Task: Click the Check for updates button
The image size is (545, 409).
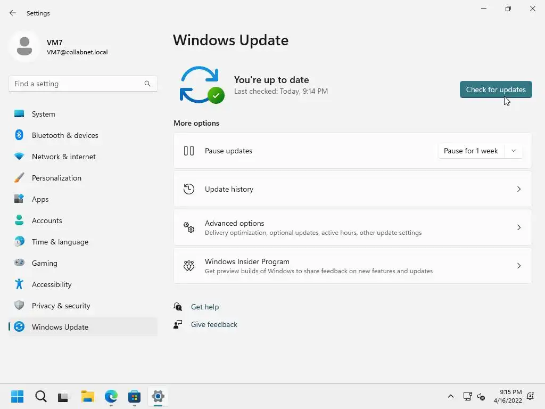Action: coord(496,89)
